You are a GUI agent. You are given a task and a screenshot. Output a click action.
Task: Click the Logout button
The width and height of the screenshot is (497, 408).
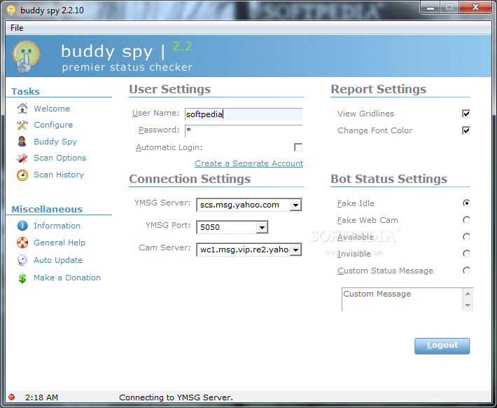[442, 346]
